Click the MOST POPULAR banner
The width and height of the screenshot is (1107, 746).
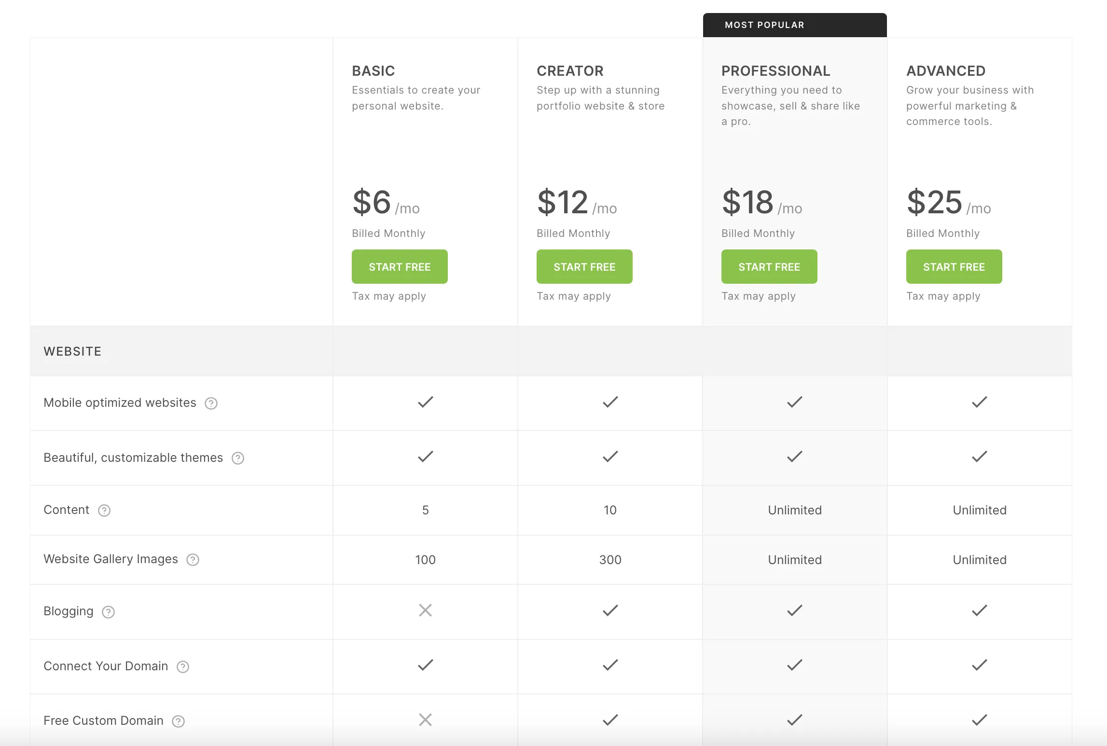(x=795, y=25)
